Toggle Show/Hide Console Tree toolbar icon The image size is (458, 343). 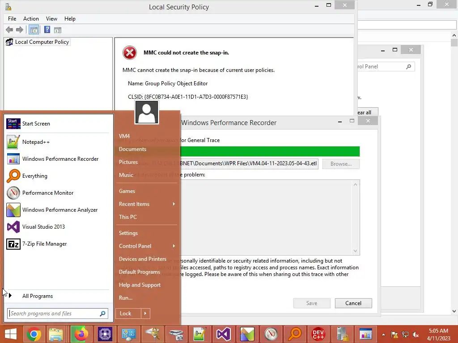point(34,30)
